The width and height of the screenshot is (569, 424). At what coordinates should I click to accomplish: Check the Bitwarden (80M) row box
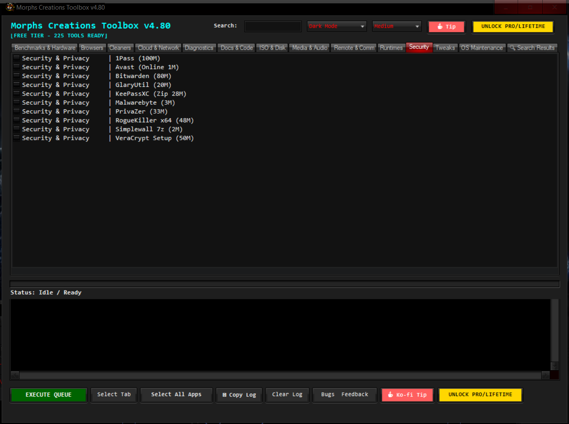point(17,76)
